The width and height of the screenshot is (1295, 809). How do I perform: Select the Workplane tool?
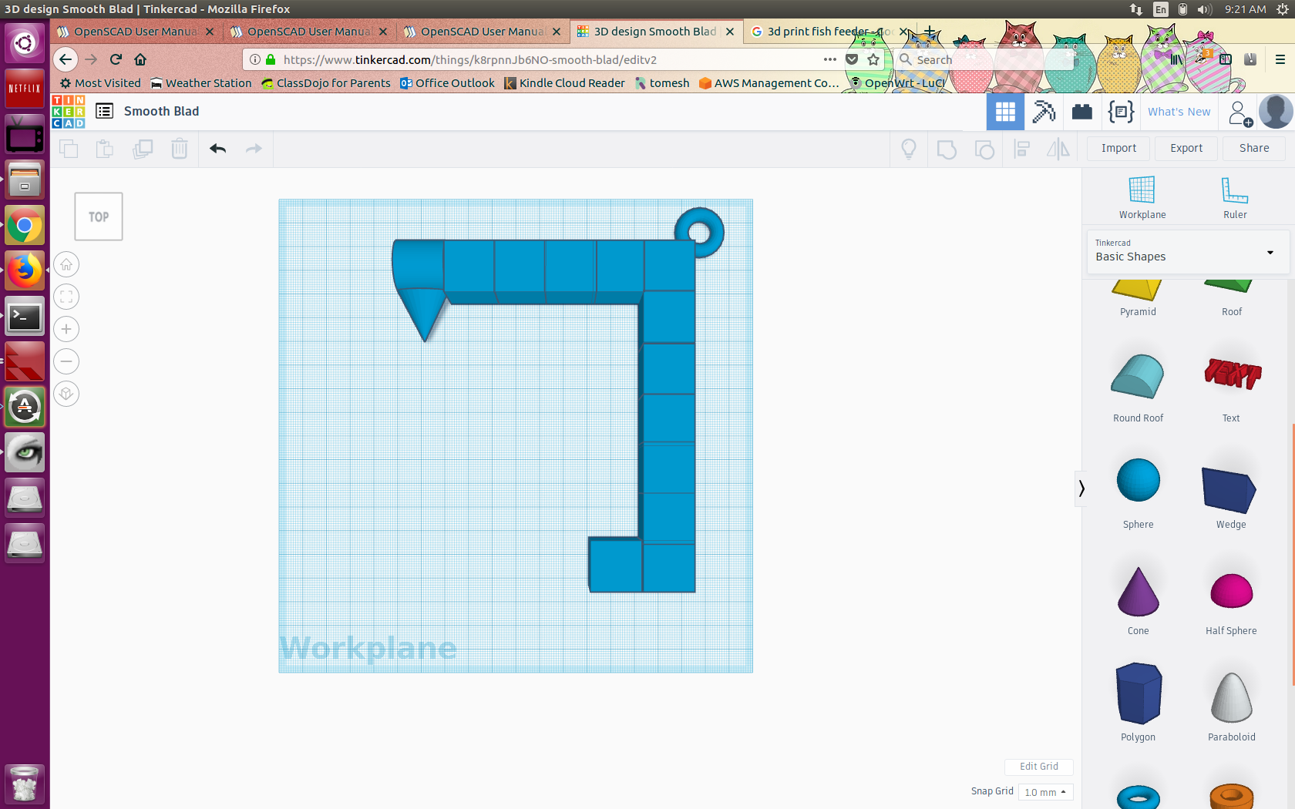pyautogui.click(x=1142, y=197)
